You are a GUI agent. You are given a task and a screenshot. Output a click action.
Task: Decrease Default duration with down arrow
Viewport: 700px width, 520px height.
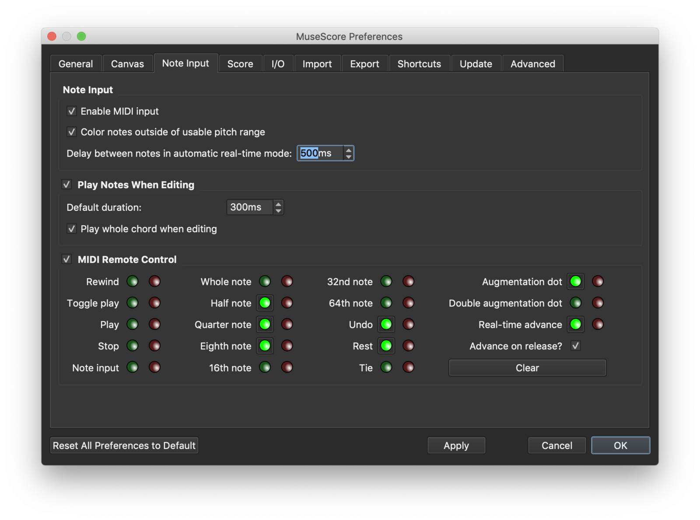[278, 211]
